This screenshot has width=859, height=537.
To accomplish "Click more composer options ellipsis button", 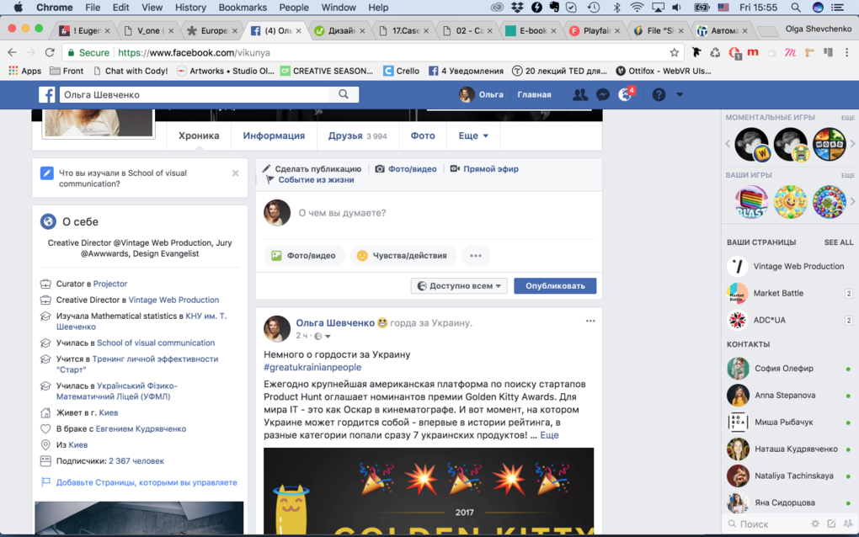I will [476, 256].
